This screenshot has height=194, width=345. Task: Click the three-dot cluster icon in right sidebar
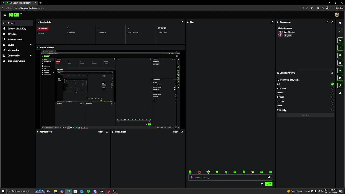click(x=340, y=93)
